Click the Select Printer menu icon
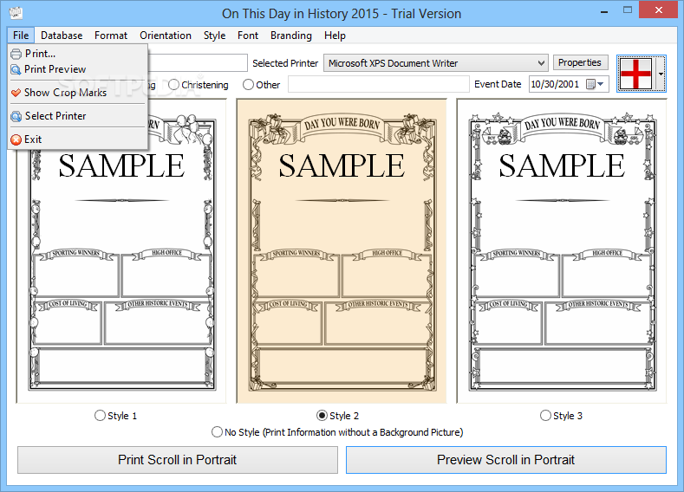The height and width of the screenshot is (492, 684). click(16, 116)
